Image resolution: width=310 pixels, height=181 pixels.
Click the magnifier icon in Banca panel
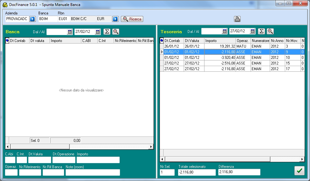click(x=116, y=32)
